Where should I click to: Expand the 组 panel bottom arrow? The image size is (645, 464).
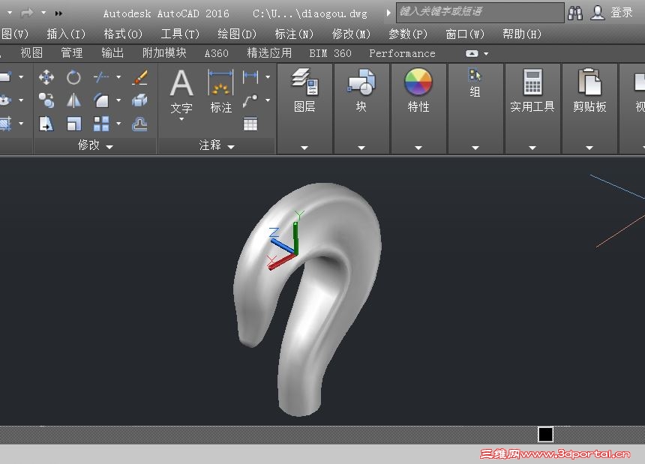(x=475, y=148)
